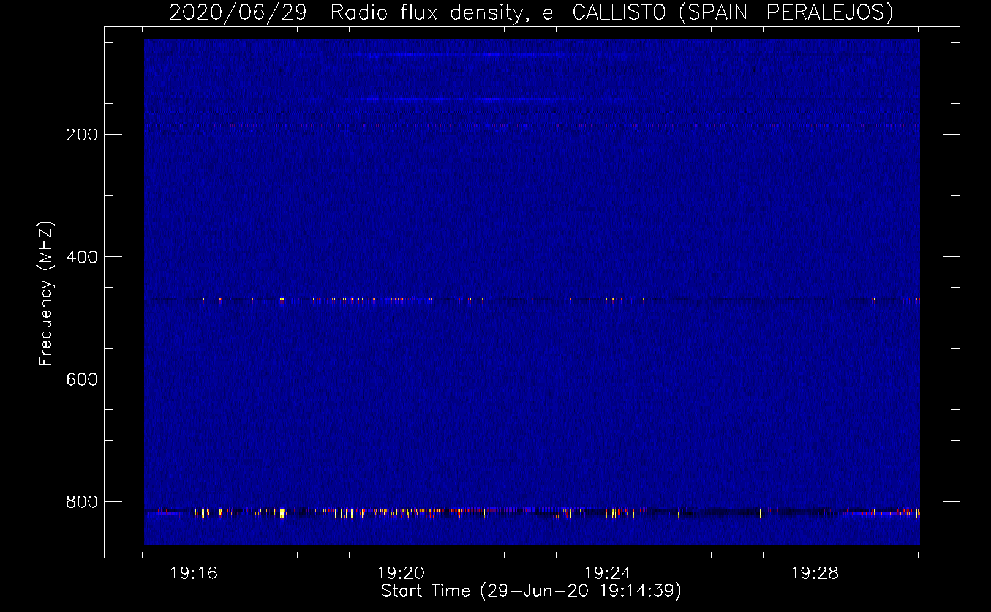Click the "Start Time (29-Jun-20 19:14:39)" label
991x612 pixels.
(531, 591)
